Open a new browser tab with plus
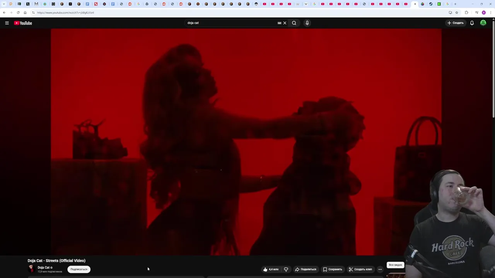 (455, 4)
